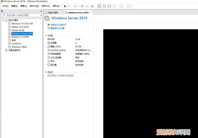The height and width of the screenshot is (138, 198).
Task: Click the USB 控制器 device row
Action: click(69, 57)
